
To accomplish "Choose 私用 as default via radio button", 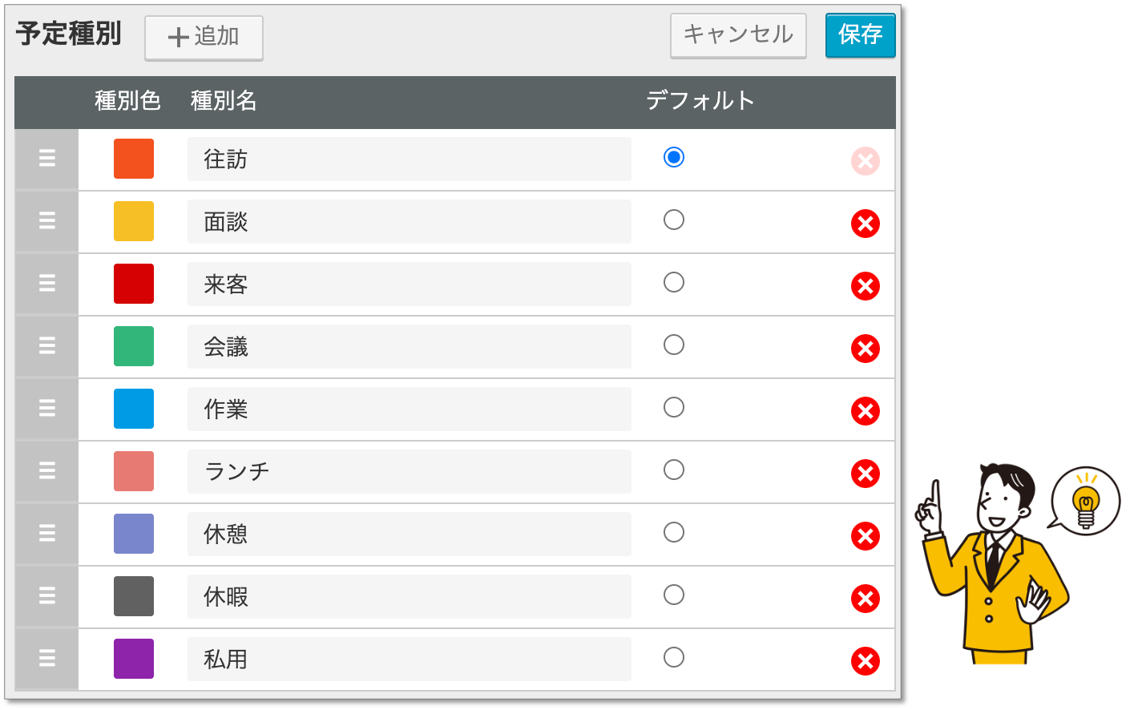I will tap(674, 657).
